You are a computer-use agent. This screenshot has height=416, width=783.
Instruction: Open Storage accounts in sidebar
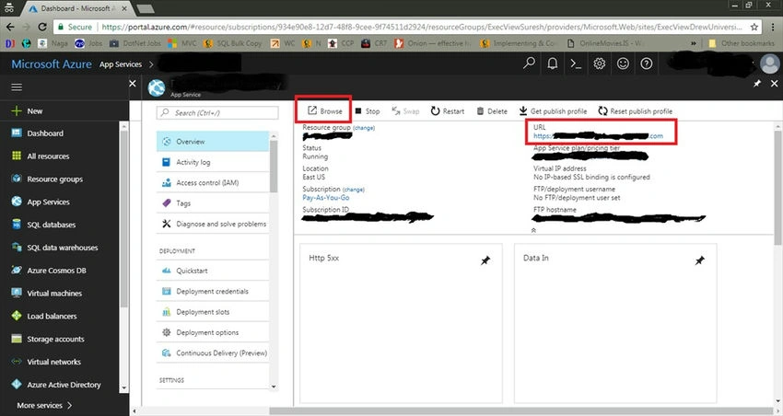48,340
